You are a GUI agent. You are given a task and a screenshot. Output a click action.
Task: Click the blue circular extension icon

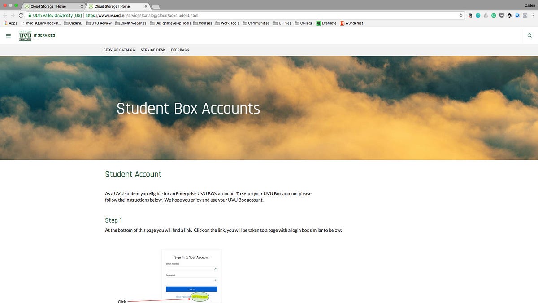click(x=517, y=15)
